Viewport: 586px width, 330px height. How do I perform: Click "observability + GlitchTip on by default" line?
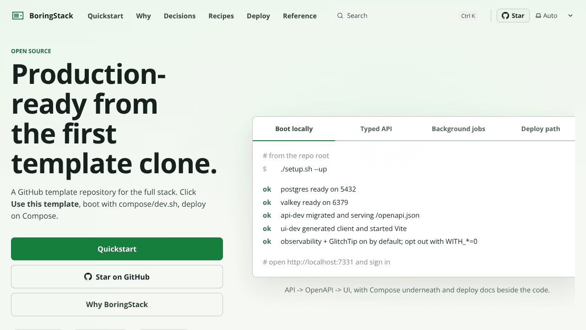point(379,241)
